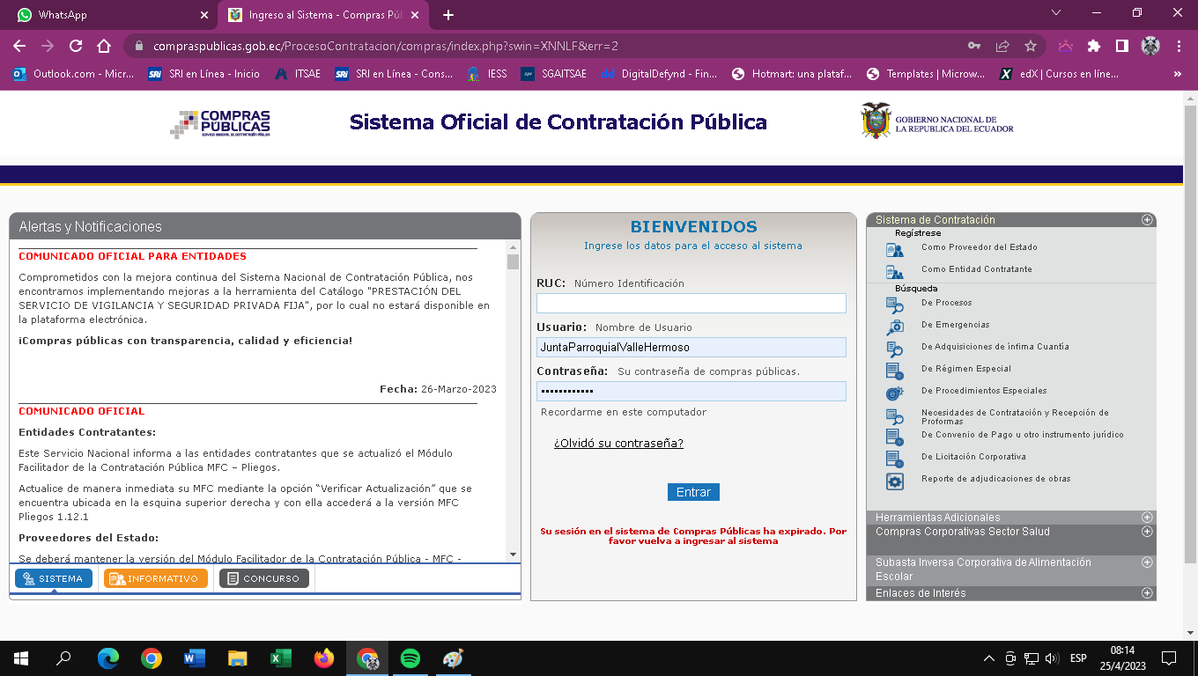Image resolution: width=1198 pixels, height=676 pixels.
Task: Click the Como Proveedor del Estado icon
Action: tap(894, 250)
